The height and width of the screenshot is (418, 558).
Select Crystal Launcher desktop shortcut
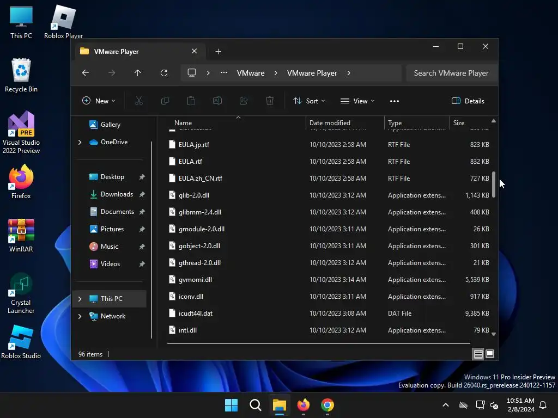pos(21,293)
